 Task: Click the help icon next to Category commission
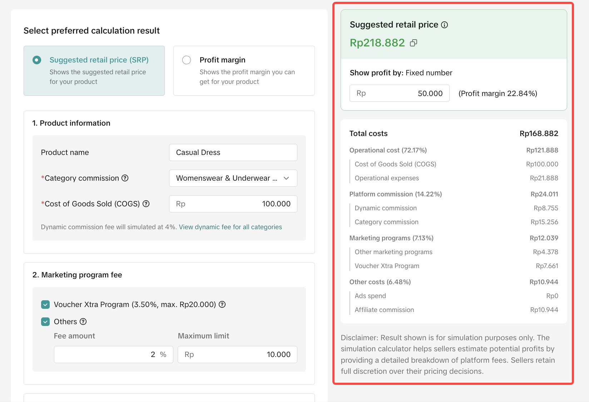click(x=125, y=178)
